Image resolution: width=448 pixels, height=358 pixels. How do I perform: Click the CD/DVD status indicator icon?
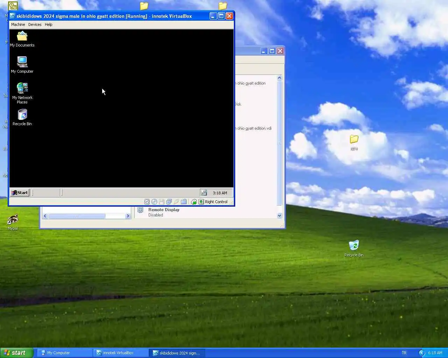point(154,202)
